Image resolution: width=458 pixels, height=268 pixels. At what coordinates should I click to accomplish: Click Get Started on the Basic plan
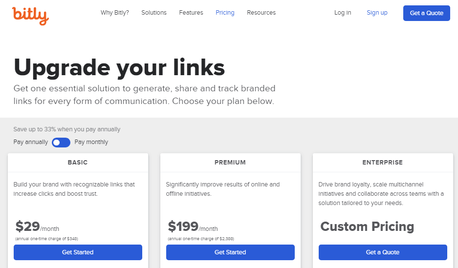(x=78, y=252)
